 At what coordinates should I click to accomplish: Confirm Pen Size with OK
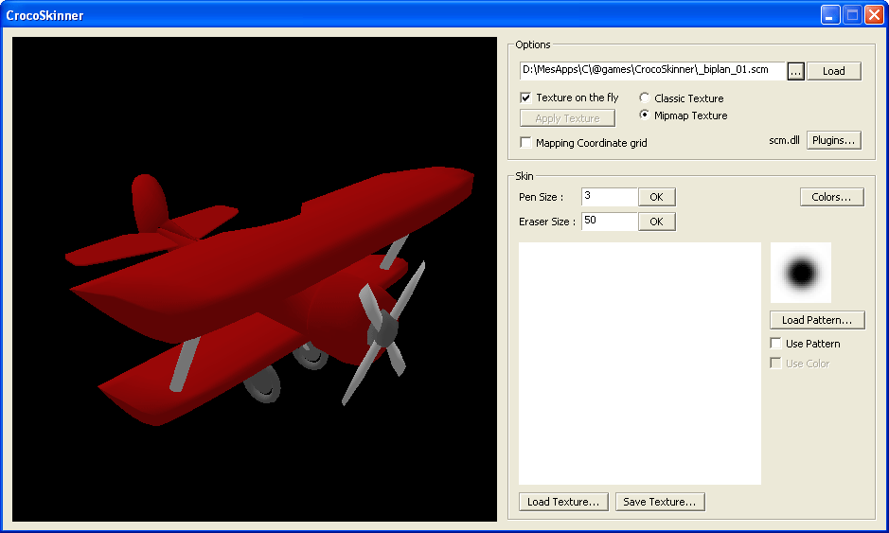tap(656, 197)
